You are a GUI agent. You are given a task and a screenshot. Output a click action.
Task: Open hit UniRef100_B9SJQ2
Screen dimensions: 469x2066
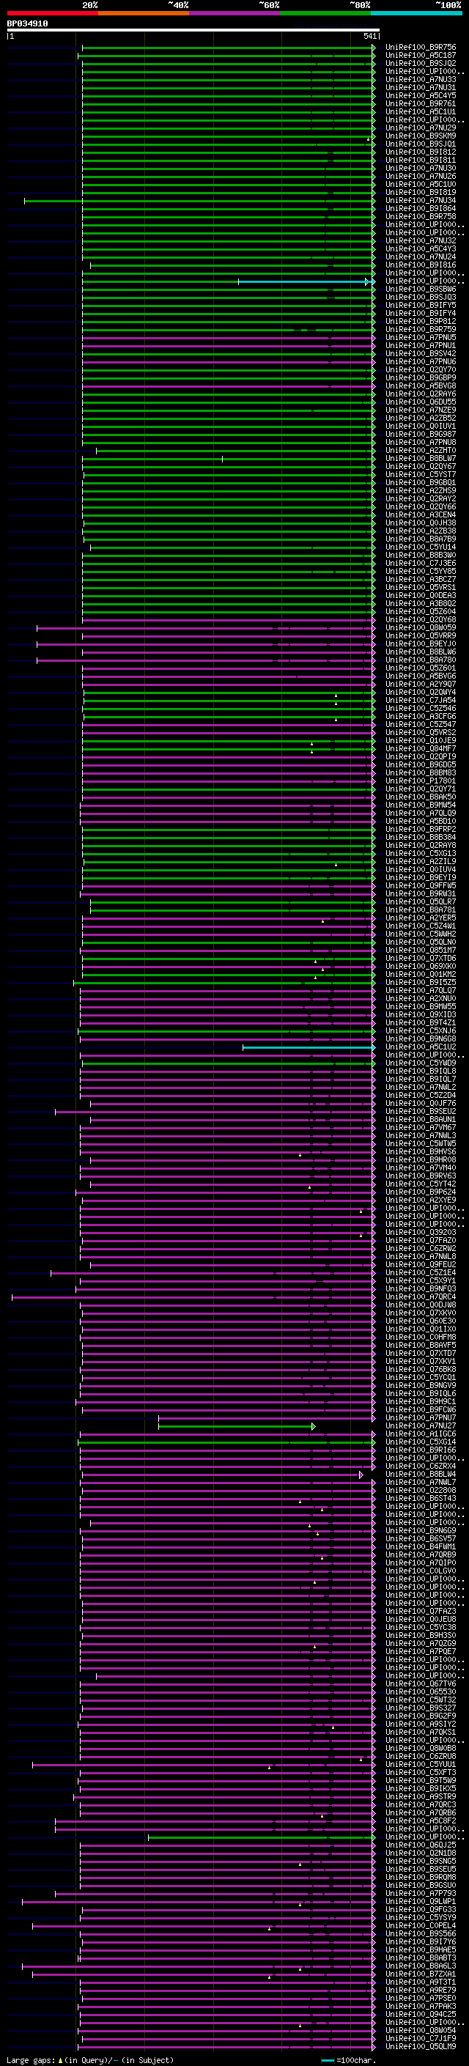click(x=421, y=63)
